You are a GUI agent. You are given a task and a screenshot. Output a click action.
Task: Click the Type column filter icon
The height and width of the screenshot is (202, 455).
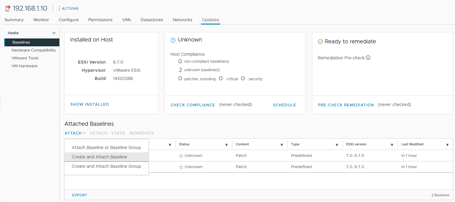337,145
